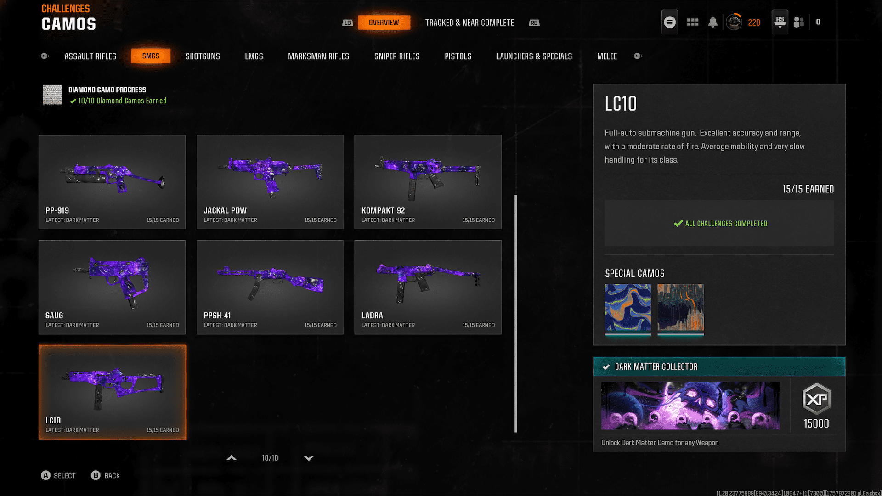The width and height of the screenshot is (882, 496).
Task: Open the notifications bell icon
Action: 712,22
